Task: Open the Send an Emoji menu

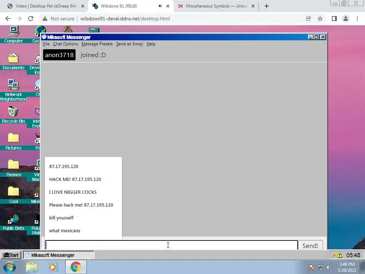Action: 129,44
